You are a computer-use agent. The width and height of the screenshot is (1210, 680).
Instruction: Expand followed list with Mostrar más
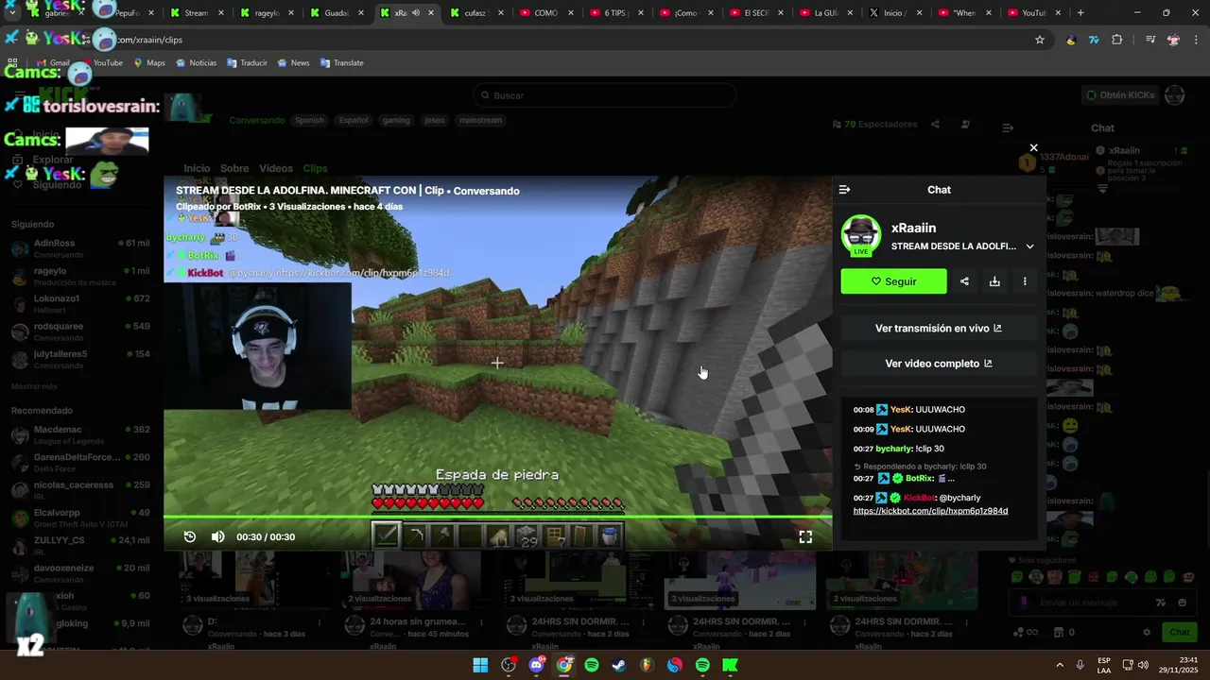34,386
